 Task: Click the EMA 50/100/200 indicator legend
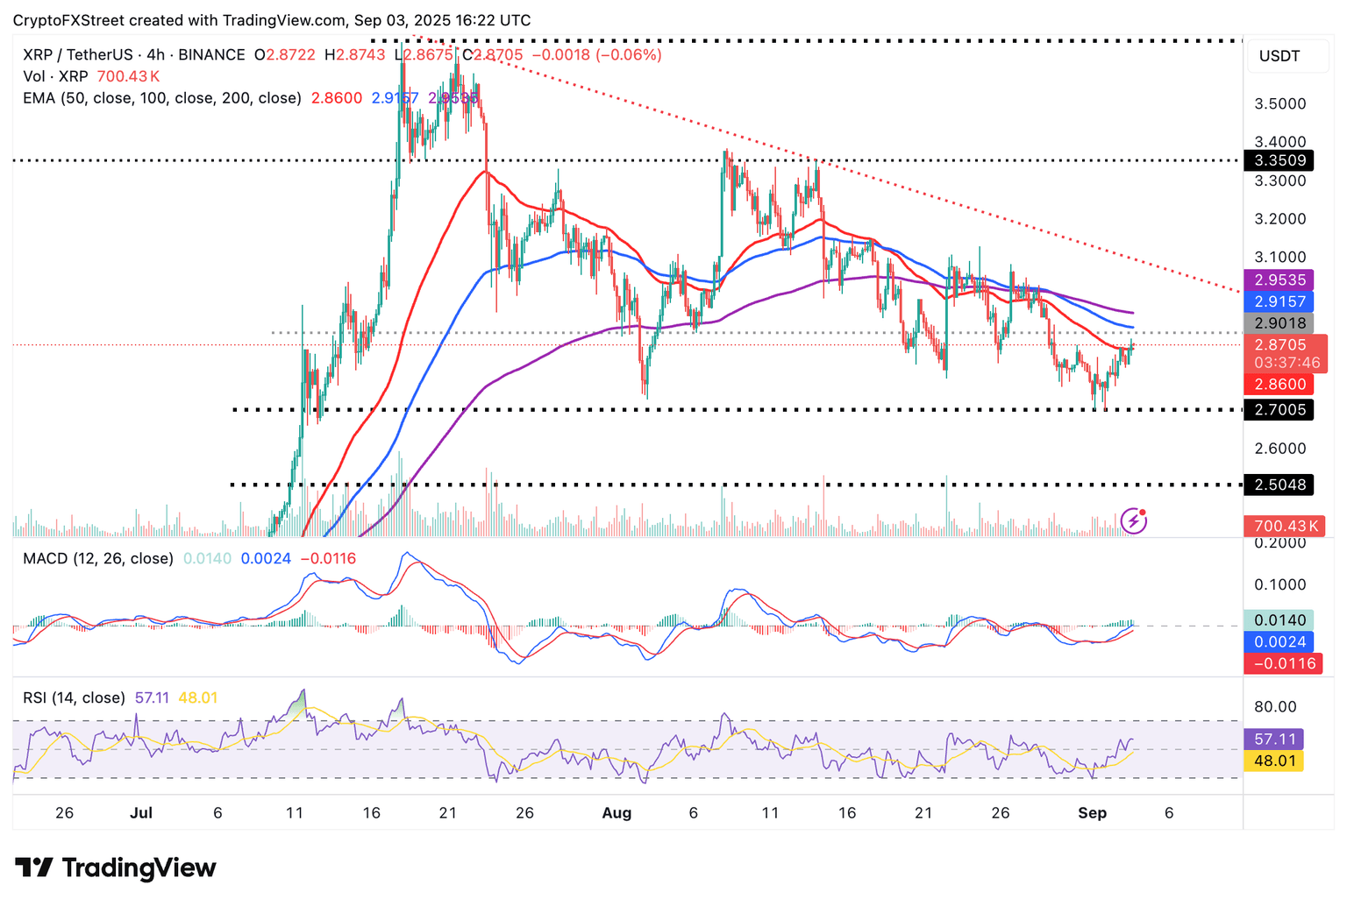162,98
